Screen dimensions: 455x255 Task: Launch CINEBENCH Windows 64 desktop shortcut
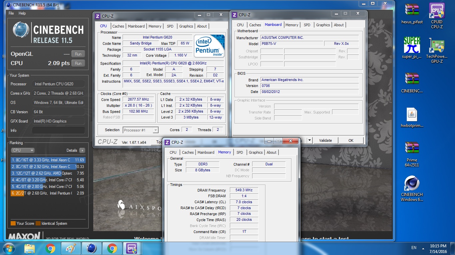(x=412, y=189)
